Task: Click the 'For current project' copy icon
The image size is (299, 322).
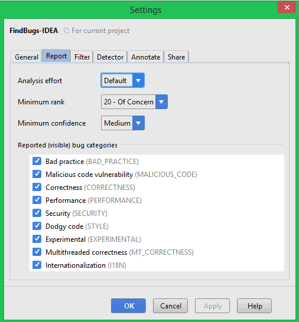Action: tap(66, 31)
